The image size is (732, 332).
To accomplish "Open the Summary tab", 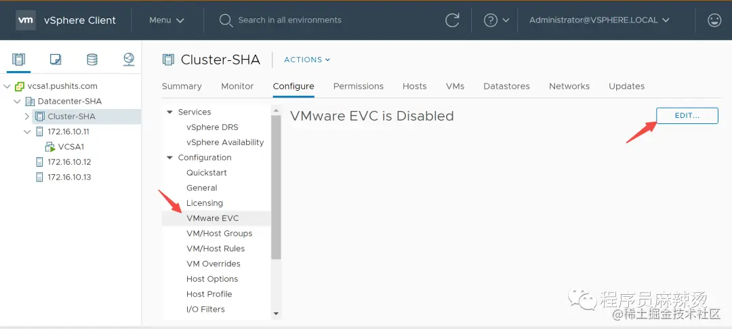I will pyautogui.click(x=182, y=86).
